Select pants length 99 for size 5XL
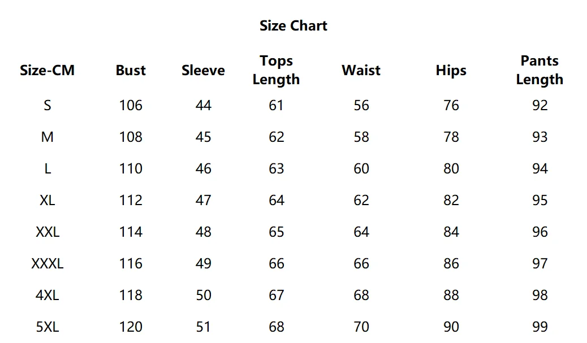Screen dimensions: 587x343 (x=539, y=327)
